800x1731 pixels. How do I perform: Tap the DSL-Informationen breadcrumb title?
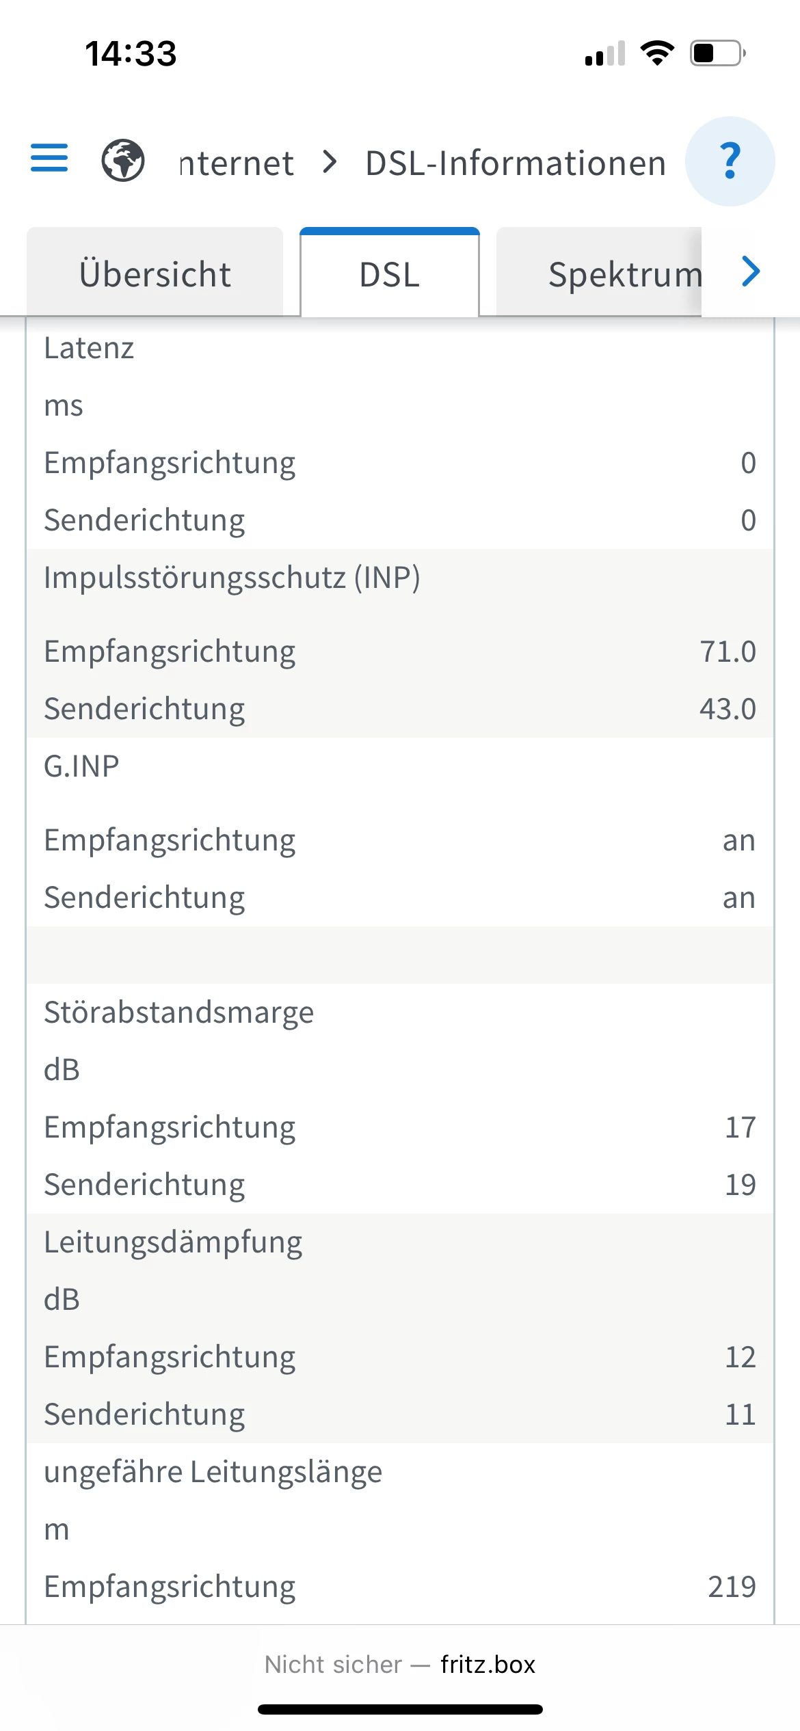point(516,163)
